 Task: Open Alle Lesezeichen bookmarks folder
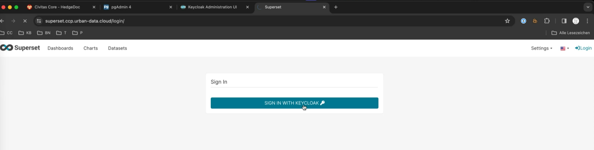point(571,33)
